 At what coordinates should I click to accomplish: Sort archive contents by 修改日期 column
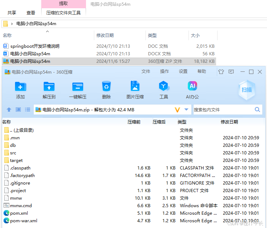pos(229,122)
